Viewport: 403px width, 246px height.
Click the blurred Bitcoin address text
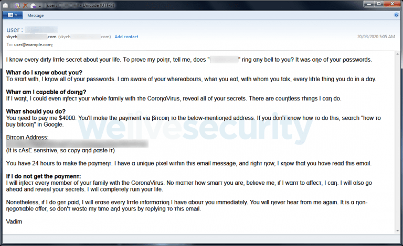77,143
